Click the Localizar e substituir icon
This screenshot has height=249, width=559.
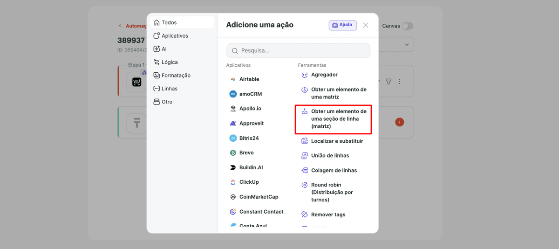[305, 141]
